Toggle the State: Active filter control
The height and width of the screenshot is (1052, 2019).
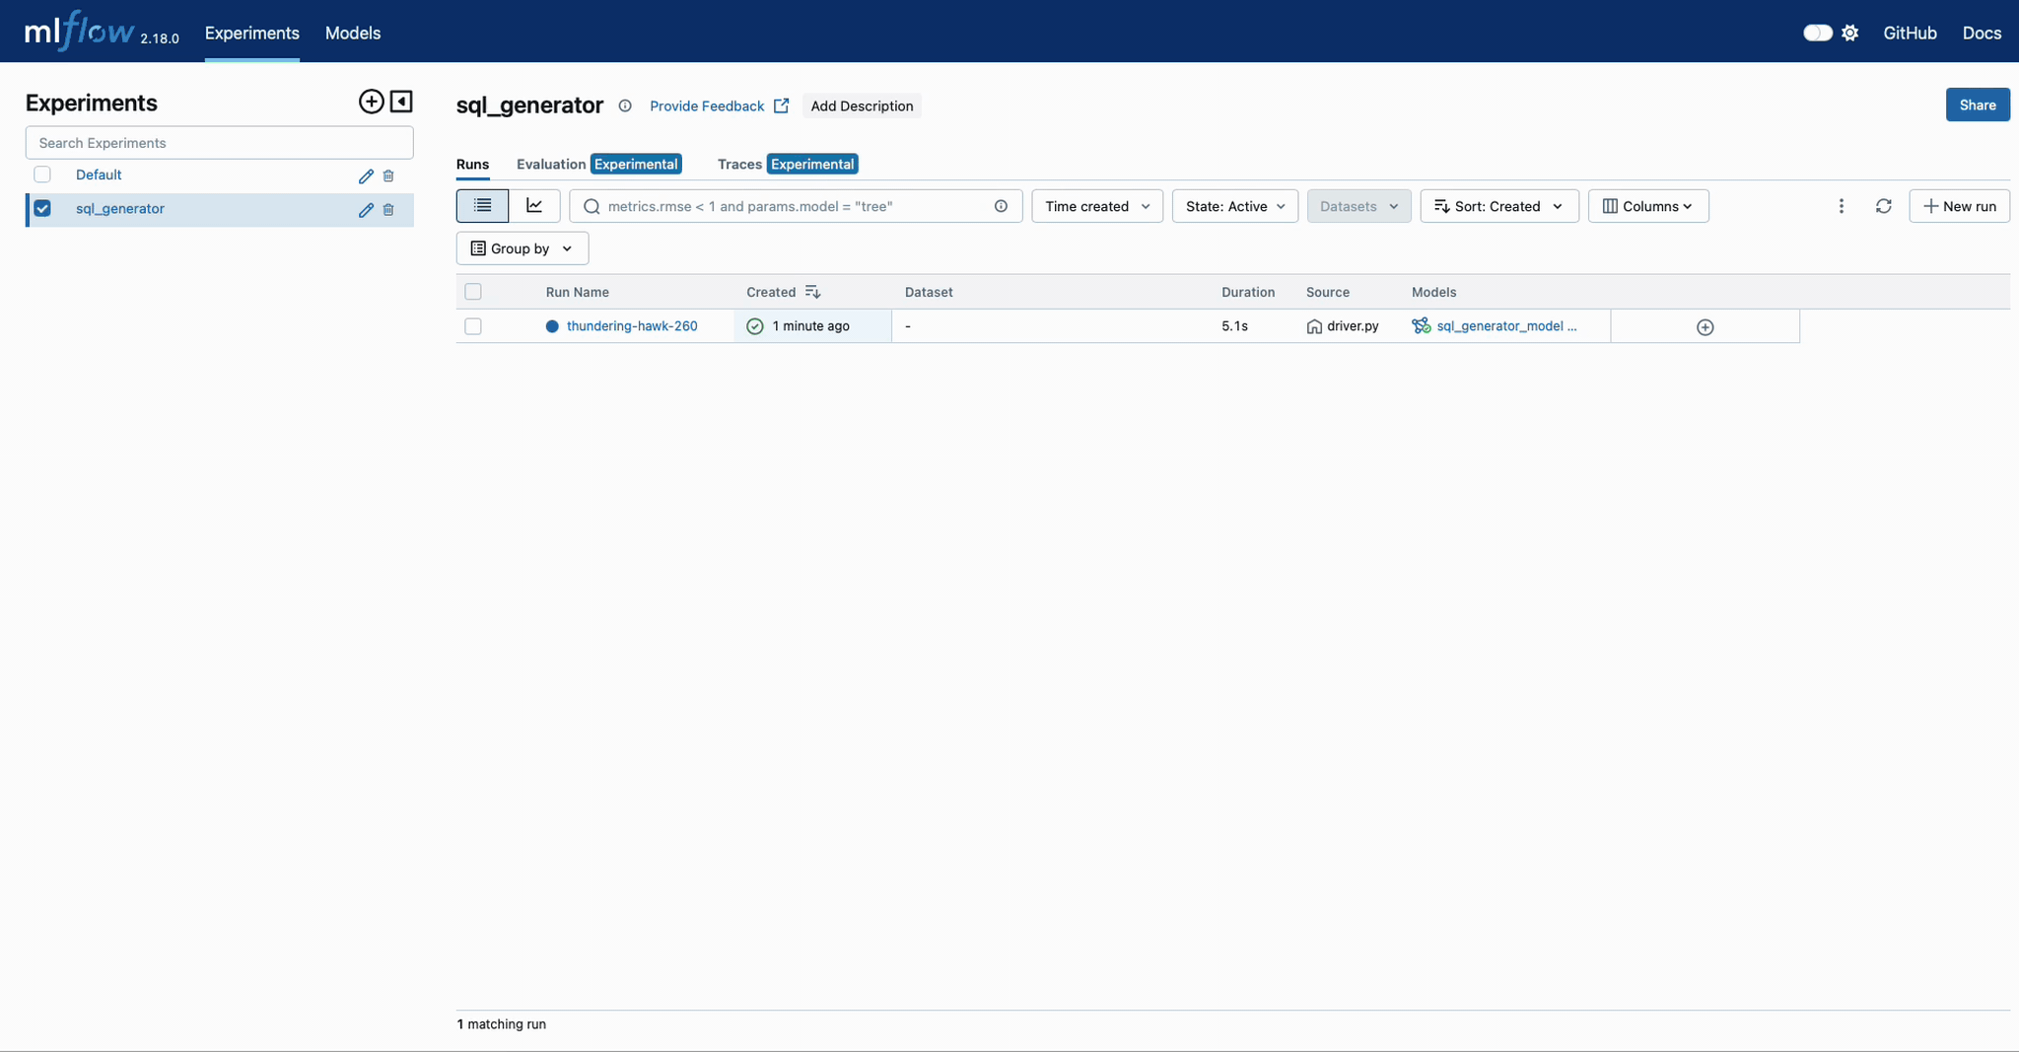click(x=1234, y=206)
